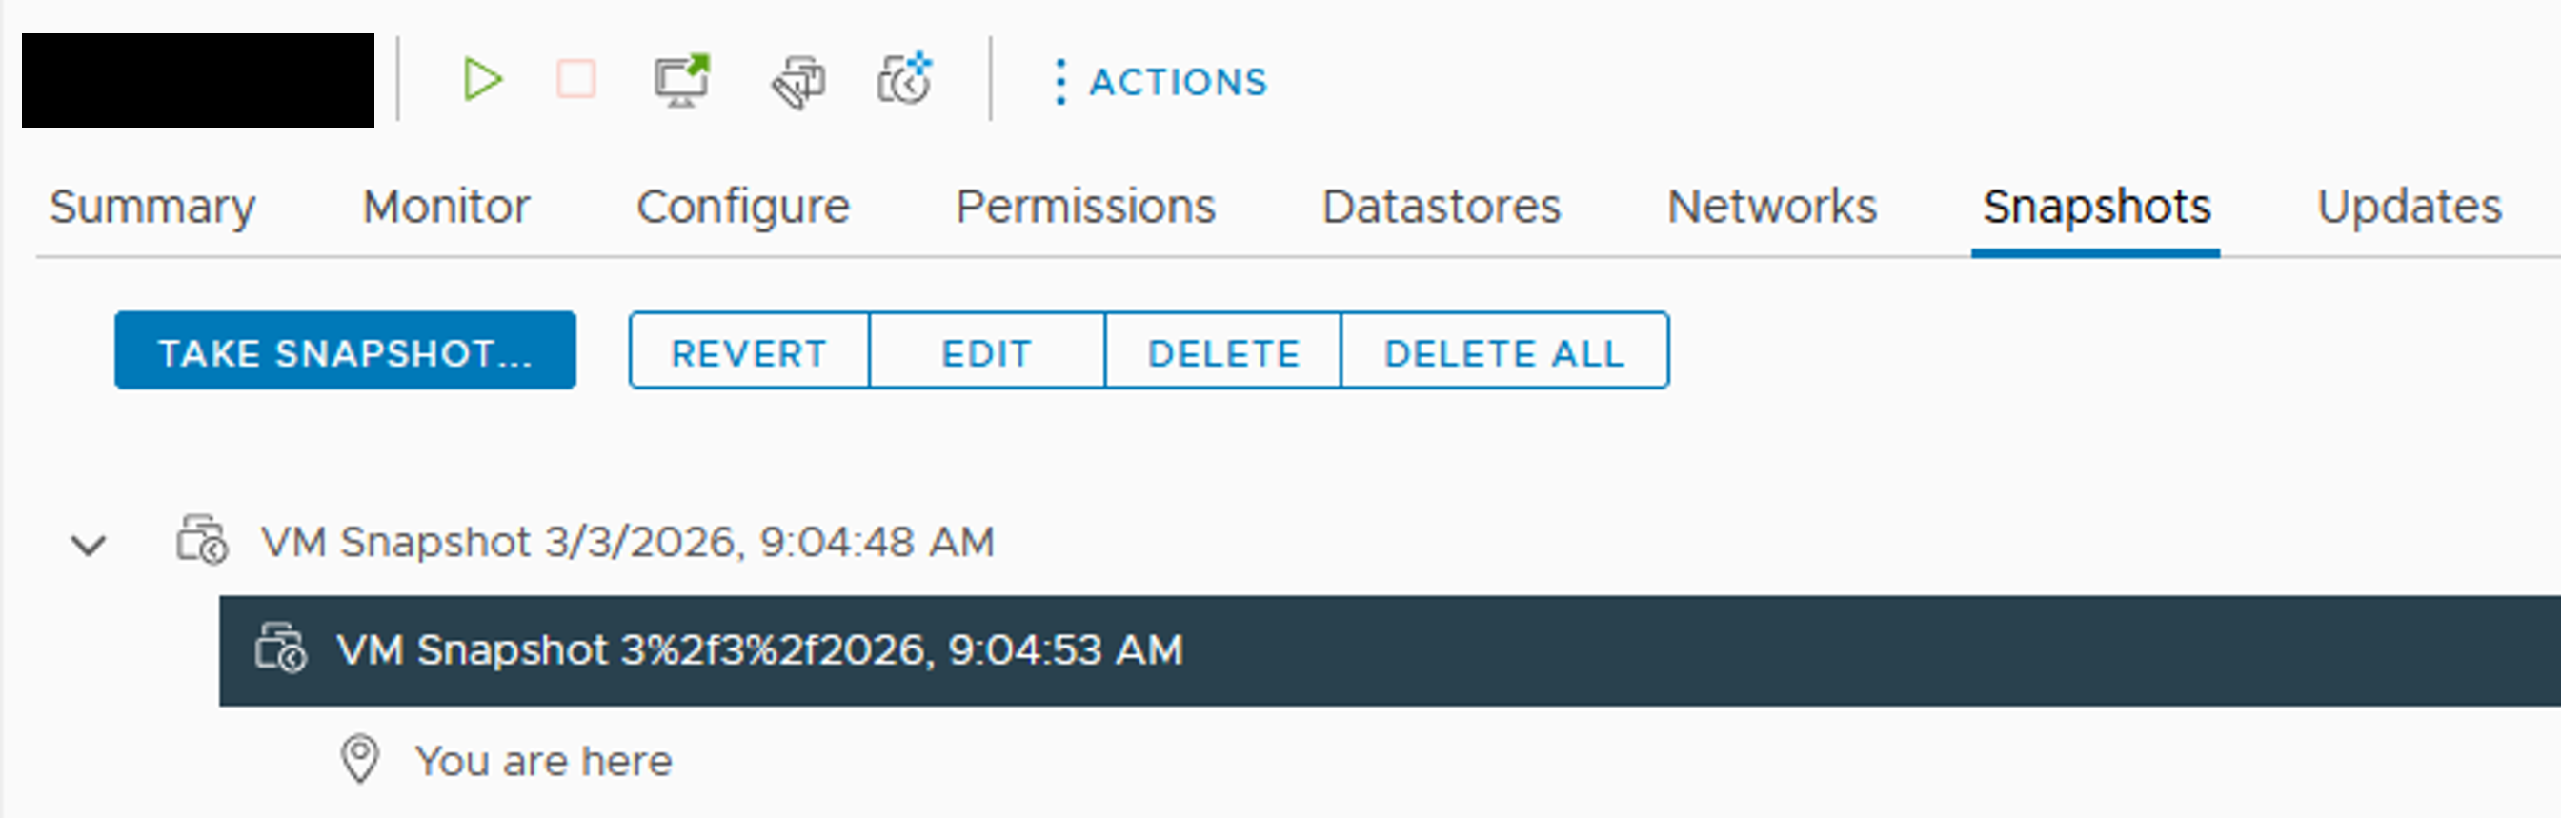The height and width of the screenshot is (818, 2561).
Task: Launch the VM console icon
Action: (682, 79)
